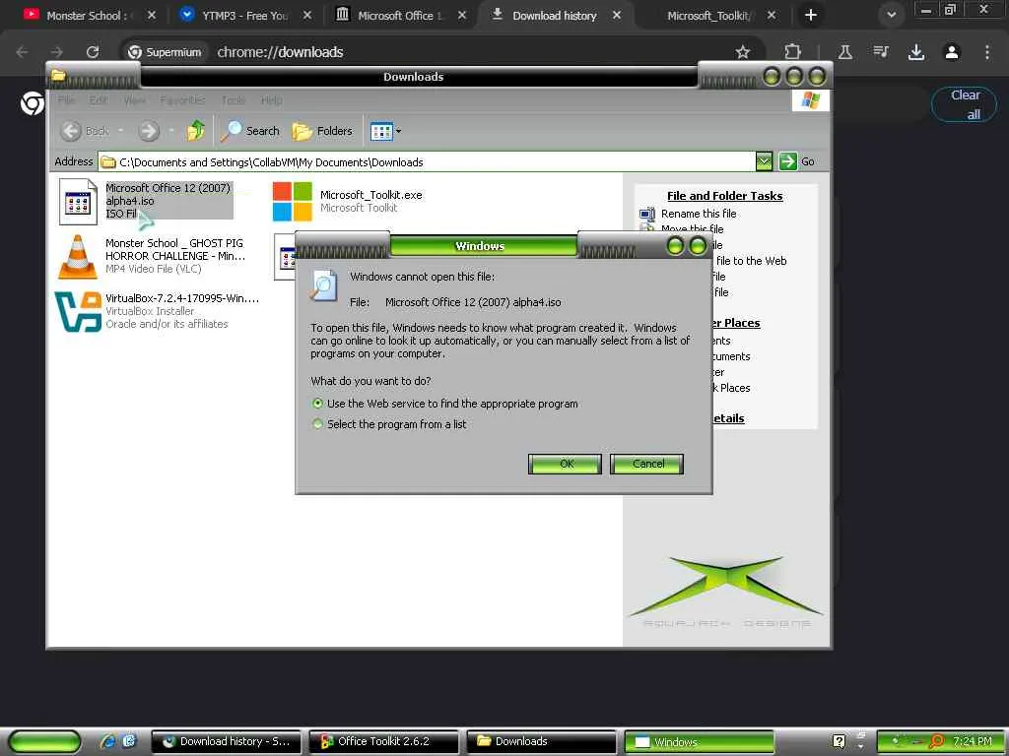Open the browser labs flask icon

pos(844,52)
